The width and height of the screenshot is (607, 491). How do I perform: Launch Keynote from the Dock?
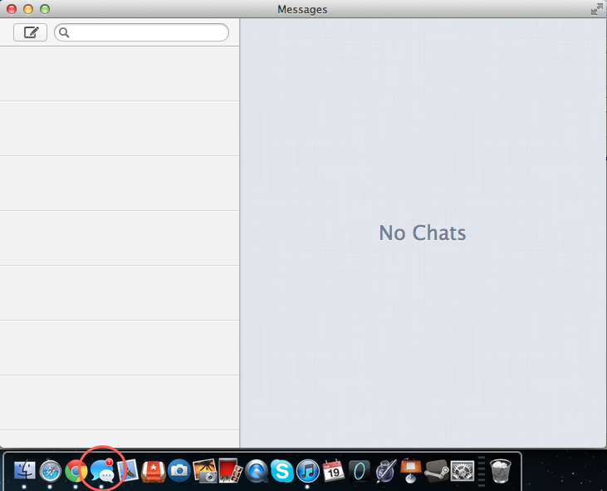coord(411,470)
